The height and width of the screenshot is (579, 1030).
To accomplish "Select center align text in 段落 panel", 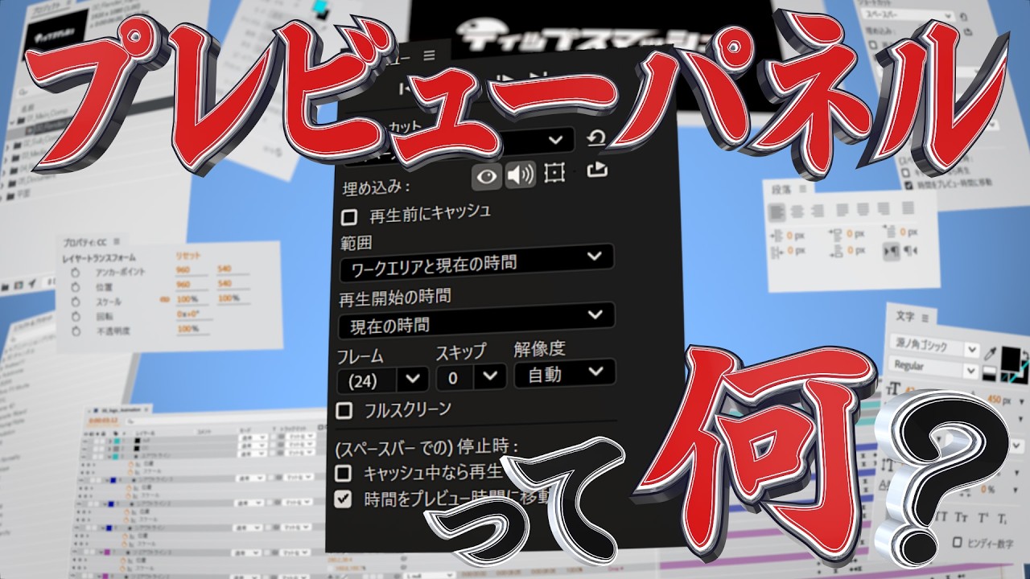I will click(798, 211).
